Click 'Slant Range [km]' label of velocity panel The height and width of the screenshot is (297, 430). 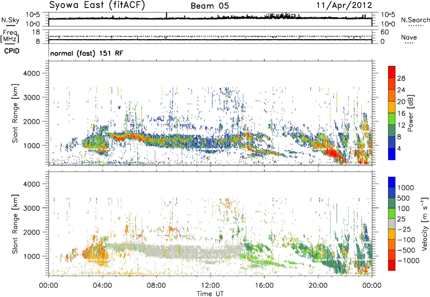[x=15, y=224]
